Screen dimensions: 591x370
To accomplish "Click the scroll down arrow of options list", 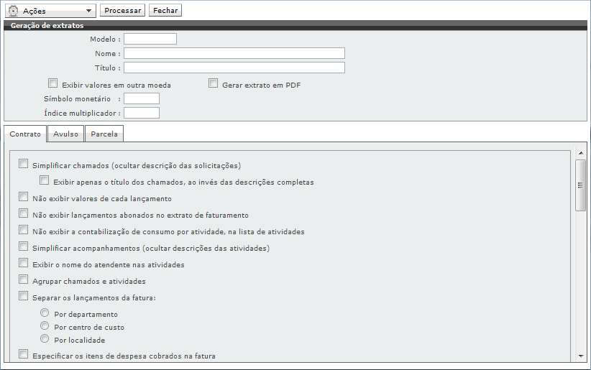I will point(581,356).
